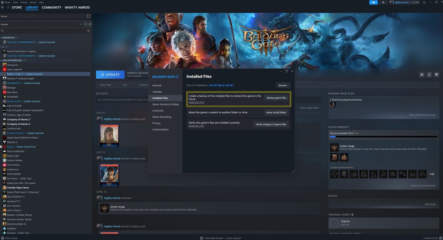Image resolution: width=443 pixels, height=240 pixels.
Task: Open the advanced filter icon beside search
Action: (x=88, y=31)
